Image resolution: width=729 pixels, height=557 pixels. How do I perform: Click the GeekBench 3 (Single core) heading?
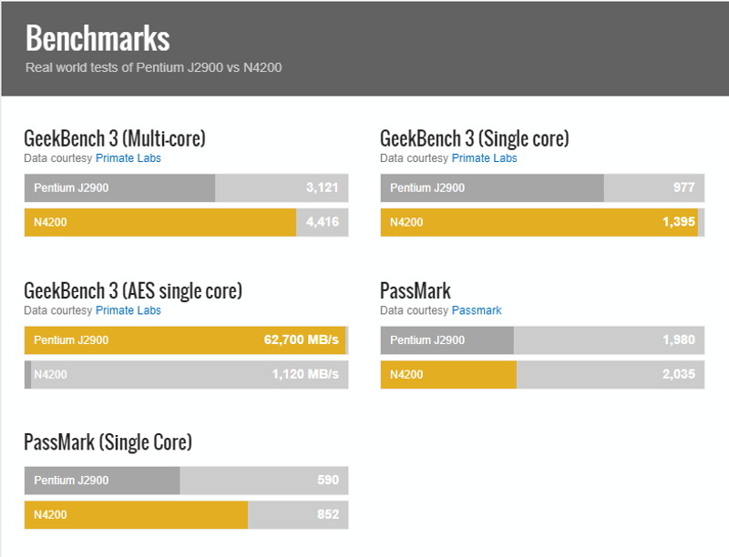(474, 138)
